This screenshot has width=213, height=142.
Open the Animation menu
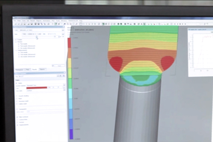coord(47,21)
